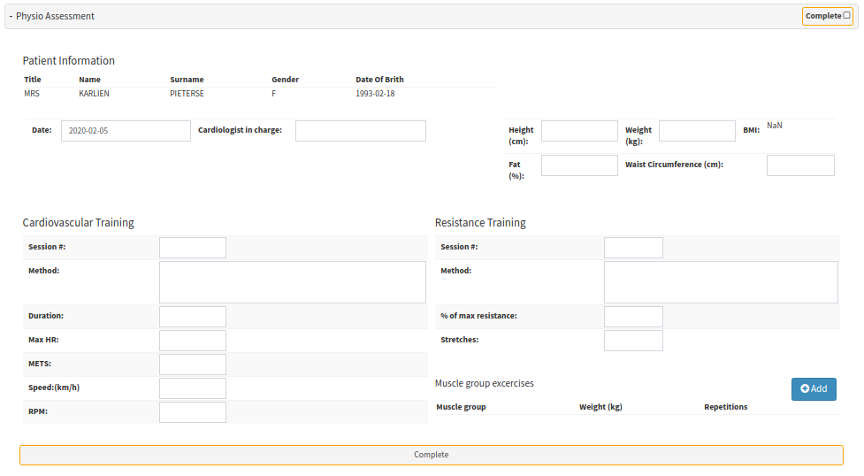
Task: Tick the Complete checkbox in header
Action: pos(846,16)
